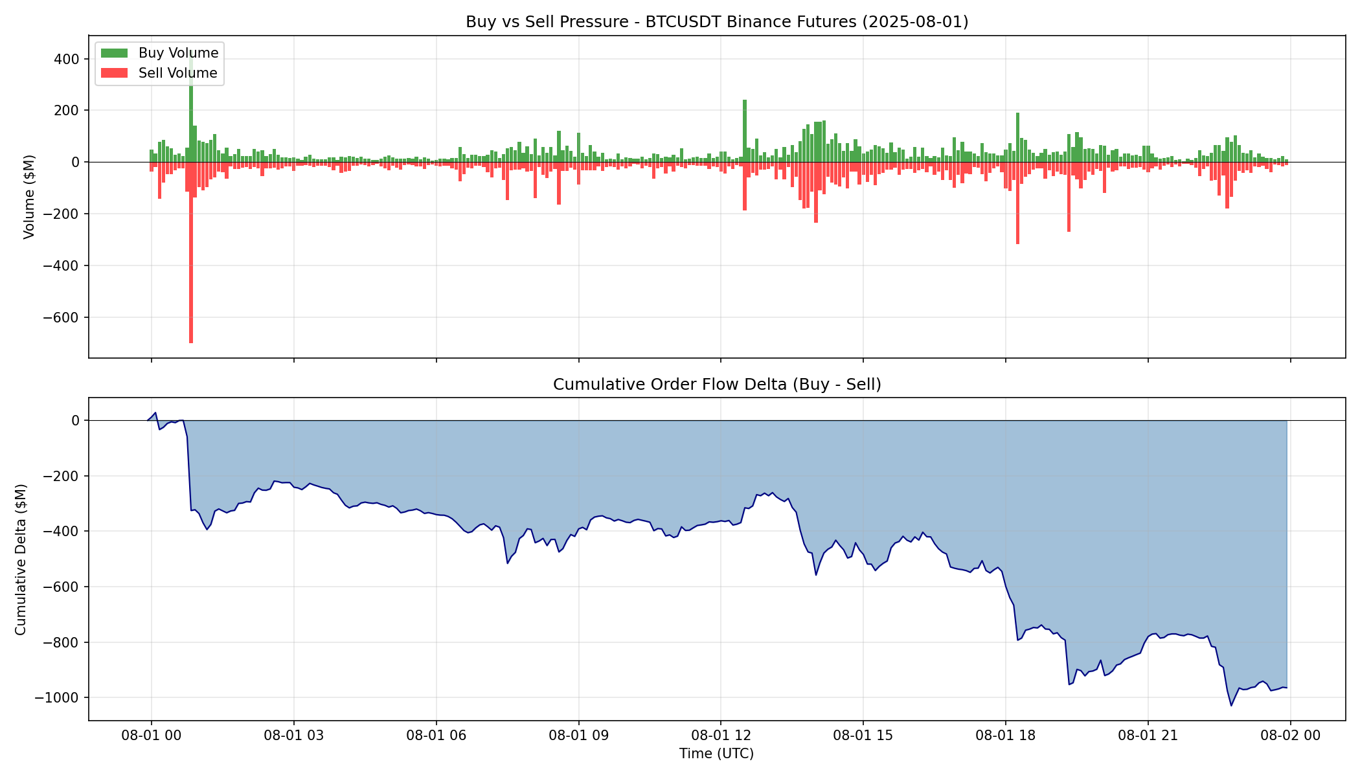Expand the legend box in the top chart

point(159,63)
